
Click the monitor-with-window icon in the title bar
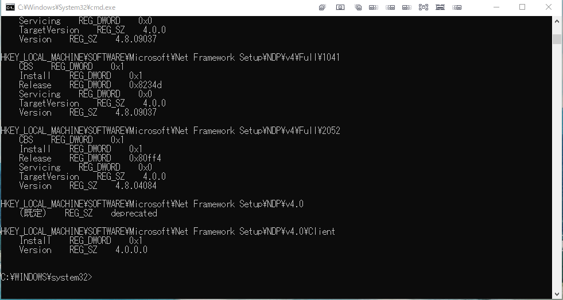tap(340, 7)
